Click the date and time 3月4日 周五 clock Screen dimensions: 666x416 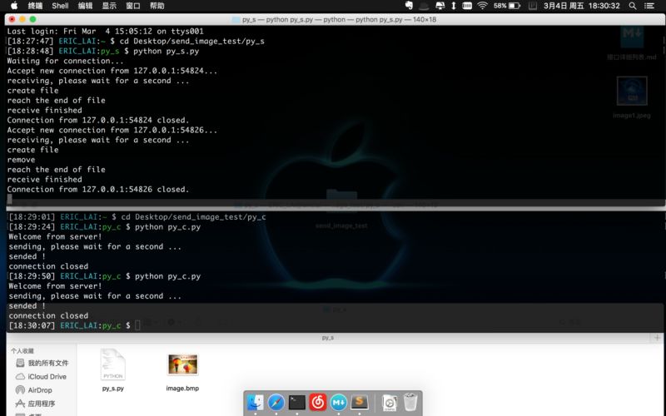tap(581, 6)
